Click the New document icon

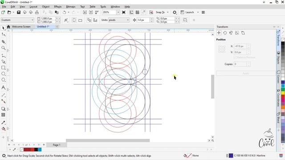3,12
